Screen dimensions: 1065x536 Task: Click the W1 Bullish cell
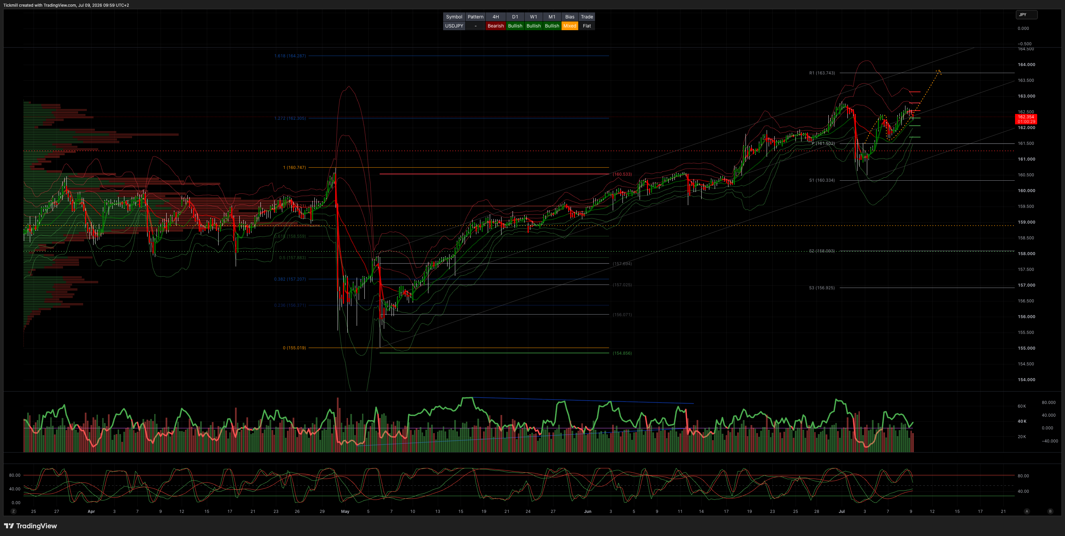(x=533, y=25)
